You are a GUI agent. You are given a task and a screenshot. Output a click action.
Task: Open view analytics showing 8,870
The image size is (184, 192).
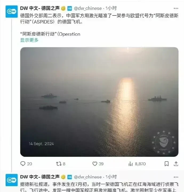[131, 164]
